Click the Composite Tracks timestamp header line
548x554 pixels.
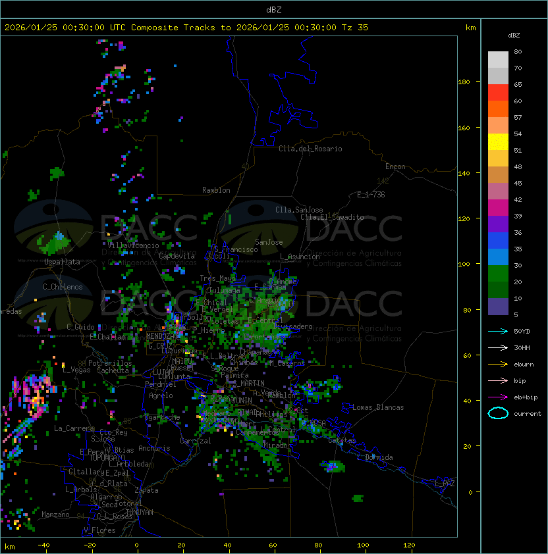click(186, 28)
